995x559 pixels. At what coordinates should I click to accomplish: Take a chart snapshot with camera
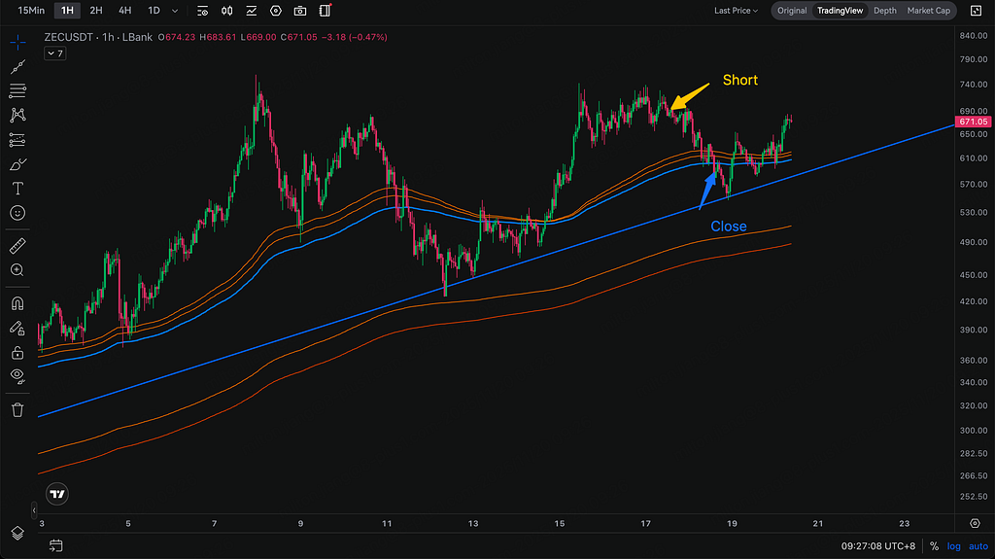click(300, 11)
